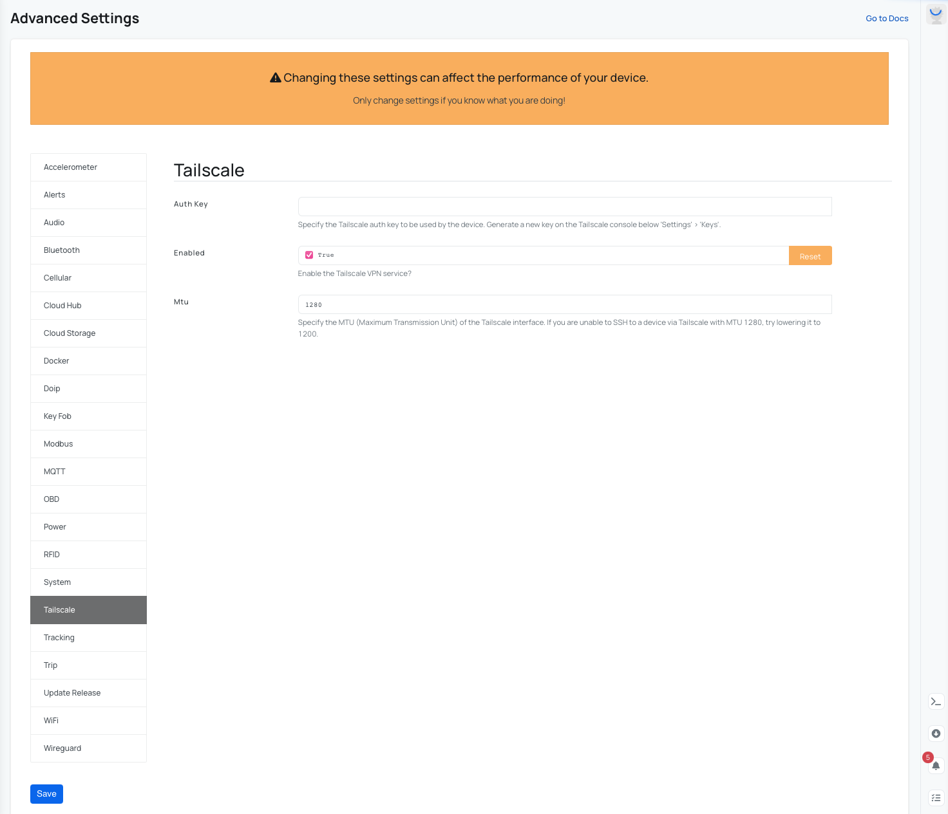
Task: Toggle the Enabled checkbox for Tailscale
Action: (309, 255)
